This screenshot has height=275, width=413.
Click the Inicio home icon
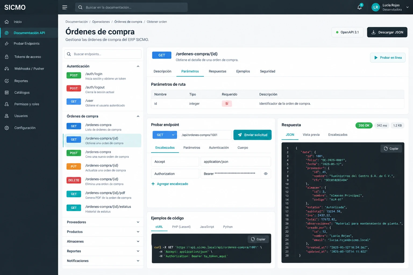tap(7, 22)
